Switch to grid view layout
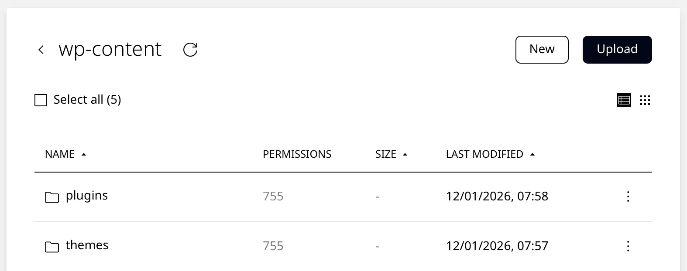The image size is (687, 271). pyautogui.click(x=645, y=100)
